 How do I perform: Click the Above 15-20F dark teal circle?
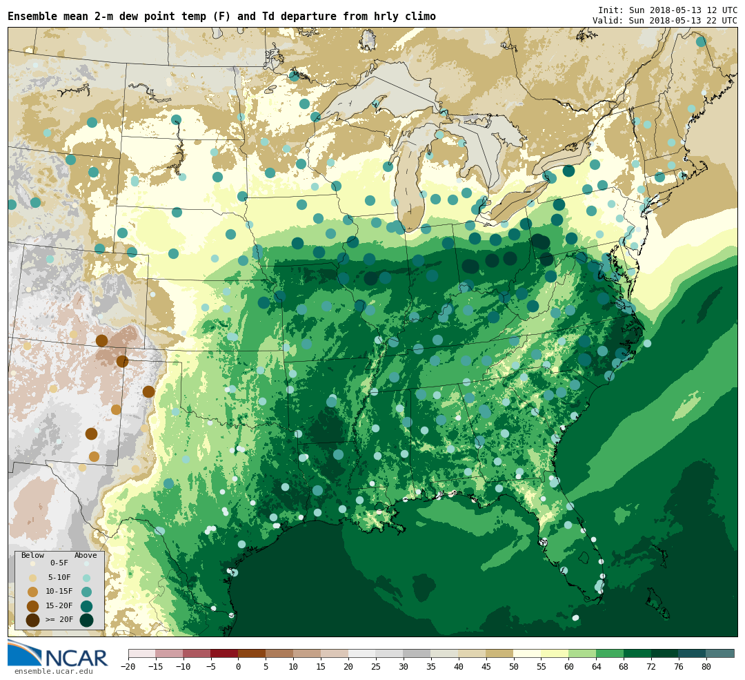(86, 606)
